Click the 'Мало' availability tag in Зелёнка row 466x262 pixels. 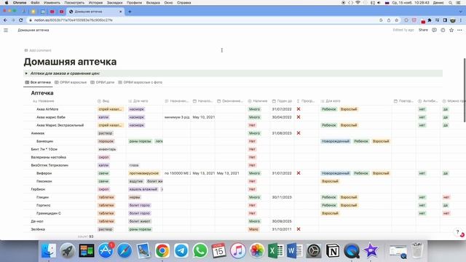pyautogui.click(x=253, y=229)
